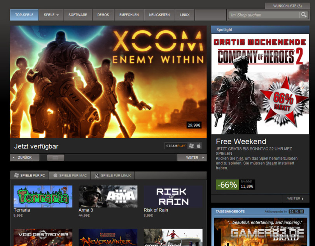Open the Company of Heroes 2 spotlight image
The image size is (315, 246).
260,84
